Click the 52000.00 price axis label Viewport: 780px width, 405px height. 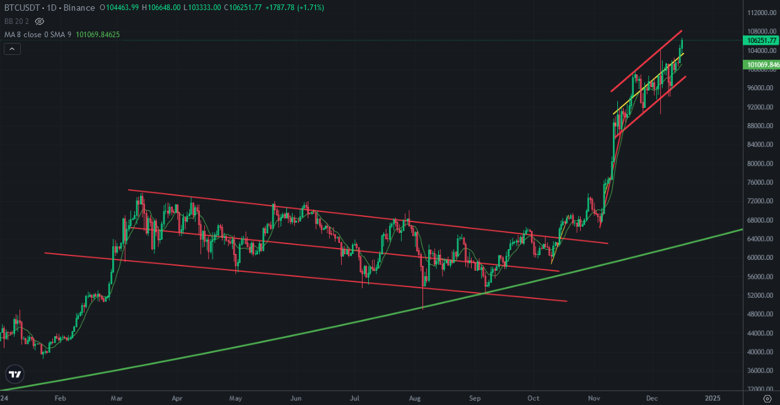click(x=762, y=296)
